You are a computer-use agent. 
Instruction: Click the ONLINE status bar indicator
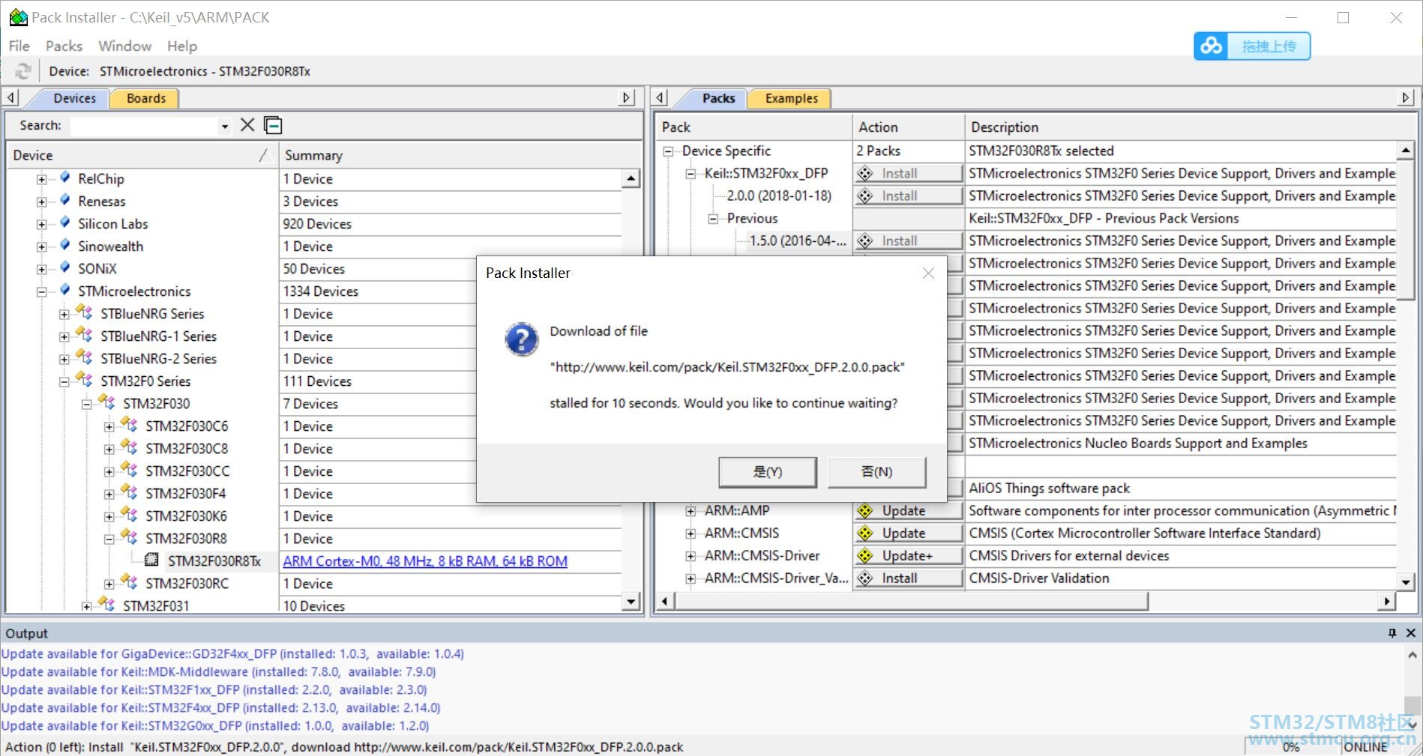[x=1365, y=747]
